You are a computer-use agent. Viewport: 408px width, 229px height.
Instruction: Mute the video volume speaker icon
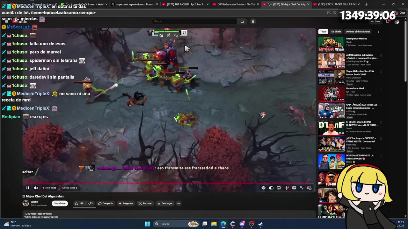click(36, 188)
